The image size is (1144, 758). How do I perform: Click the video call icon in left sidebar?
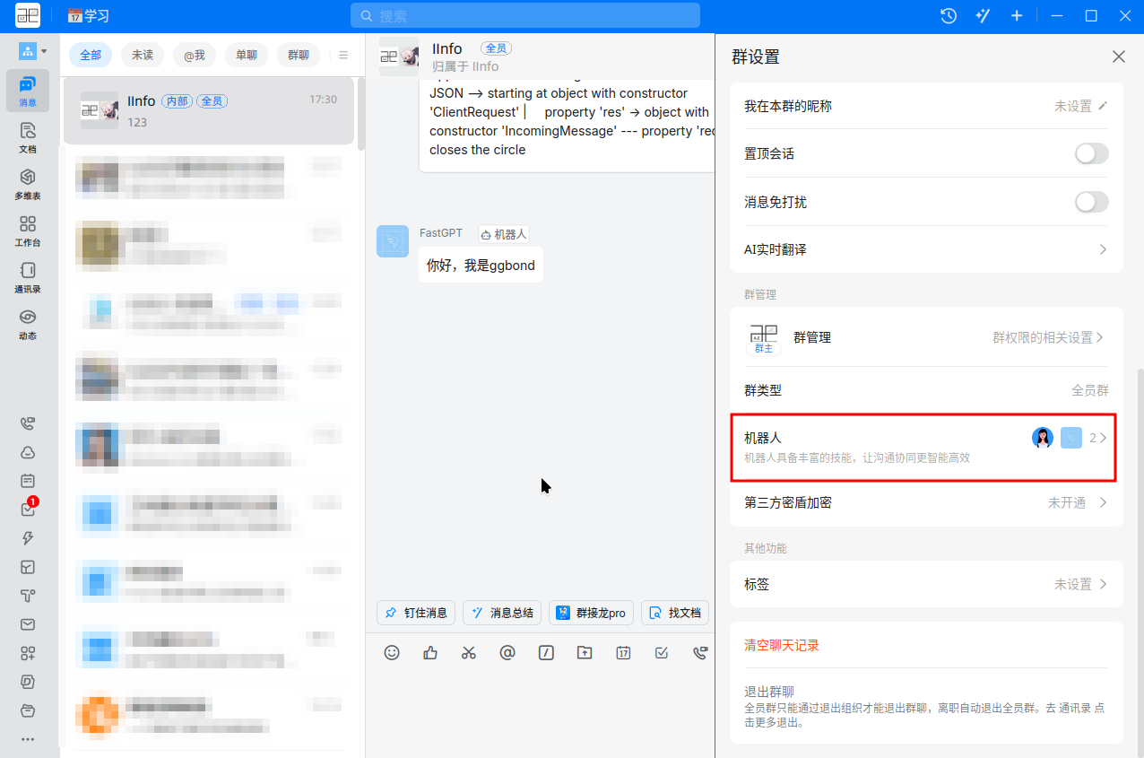click(x=28, y=423)
